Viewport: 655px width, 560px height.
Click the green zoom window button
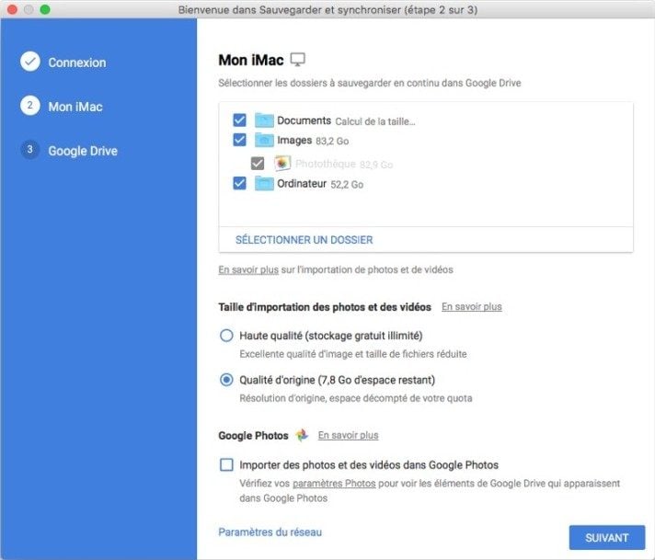(x=45, y=9)
